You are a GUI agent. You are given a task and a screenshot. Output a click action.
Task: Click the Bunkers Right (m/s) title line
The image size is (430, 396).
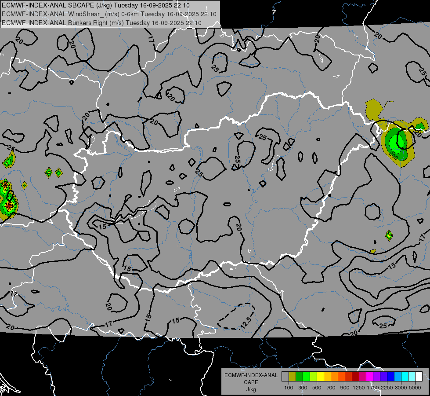point(101,23)
